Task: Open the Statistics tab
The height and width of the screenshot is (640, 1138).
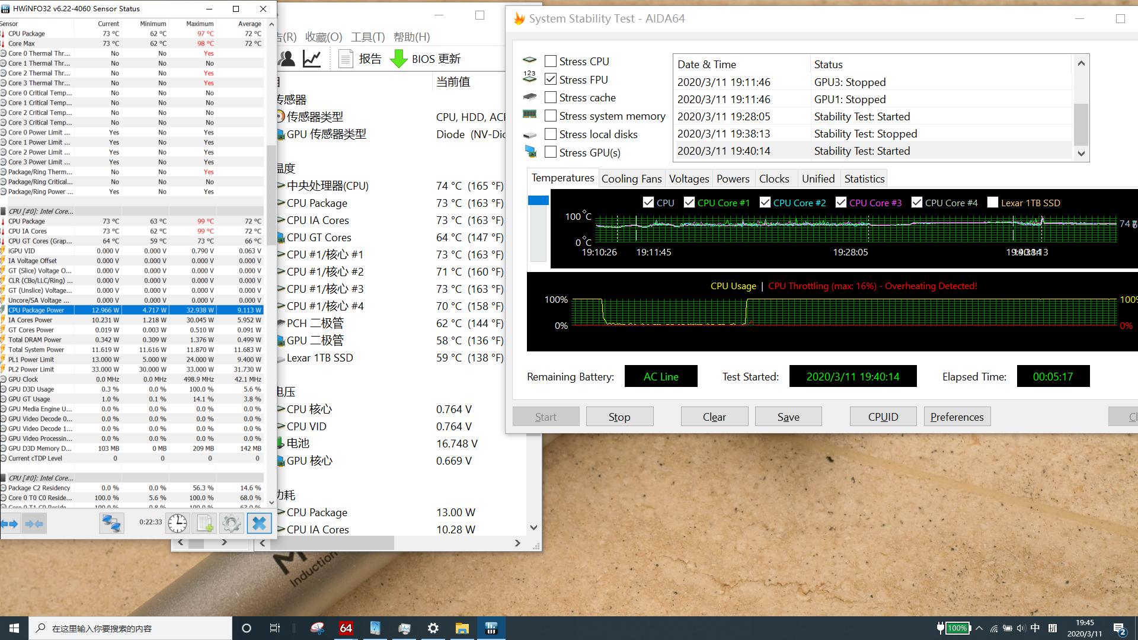Action: pos(864,178)
